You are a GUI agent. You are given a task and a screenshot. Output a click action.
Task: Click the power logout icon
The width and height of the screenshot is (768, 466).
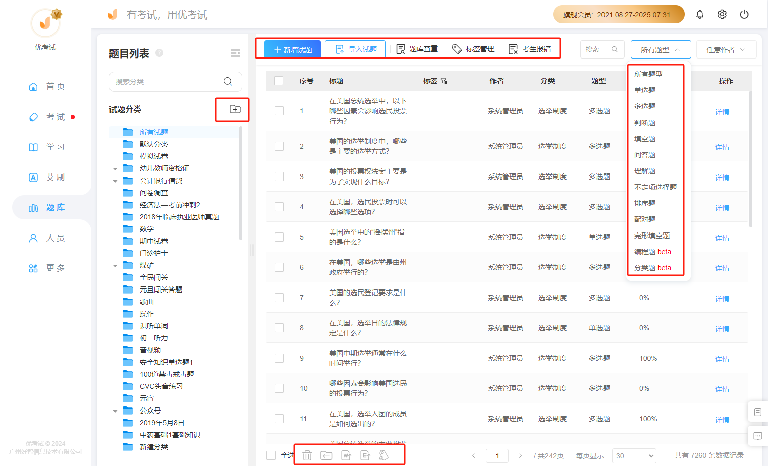point(744,14)
